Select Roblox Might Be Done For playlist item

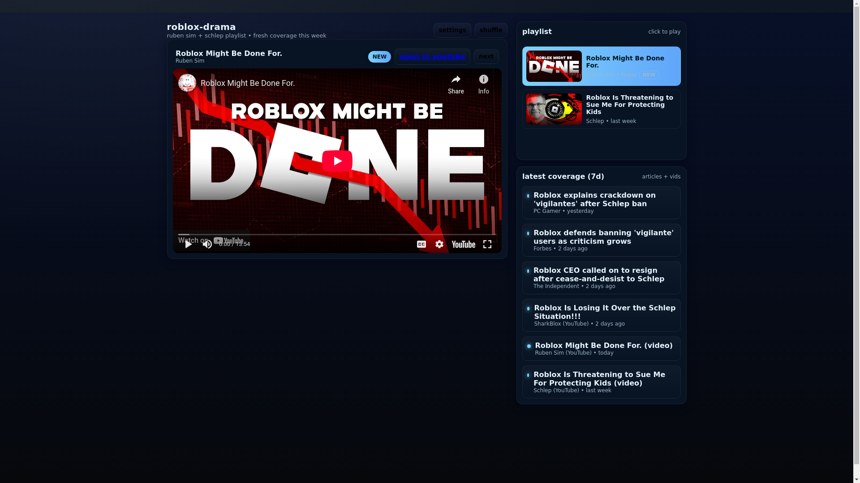(601, 66)
